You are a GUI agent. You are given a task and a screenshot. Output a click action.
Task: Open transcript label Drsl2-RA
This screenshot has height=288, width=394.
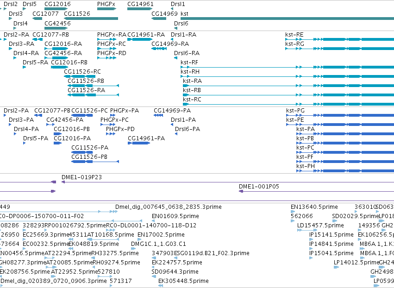pyautogui.click(x=16, y=34)
